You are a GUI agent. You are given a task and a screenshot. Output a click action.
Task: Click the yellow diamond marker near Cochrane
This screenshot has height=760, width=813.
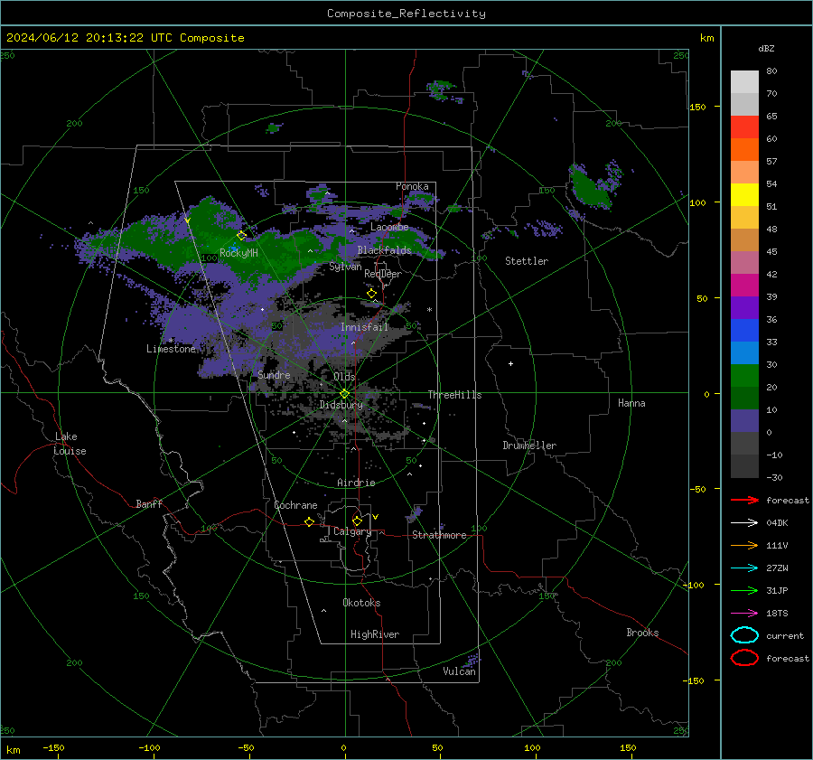click(309, 522)
